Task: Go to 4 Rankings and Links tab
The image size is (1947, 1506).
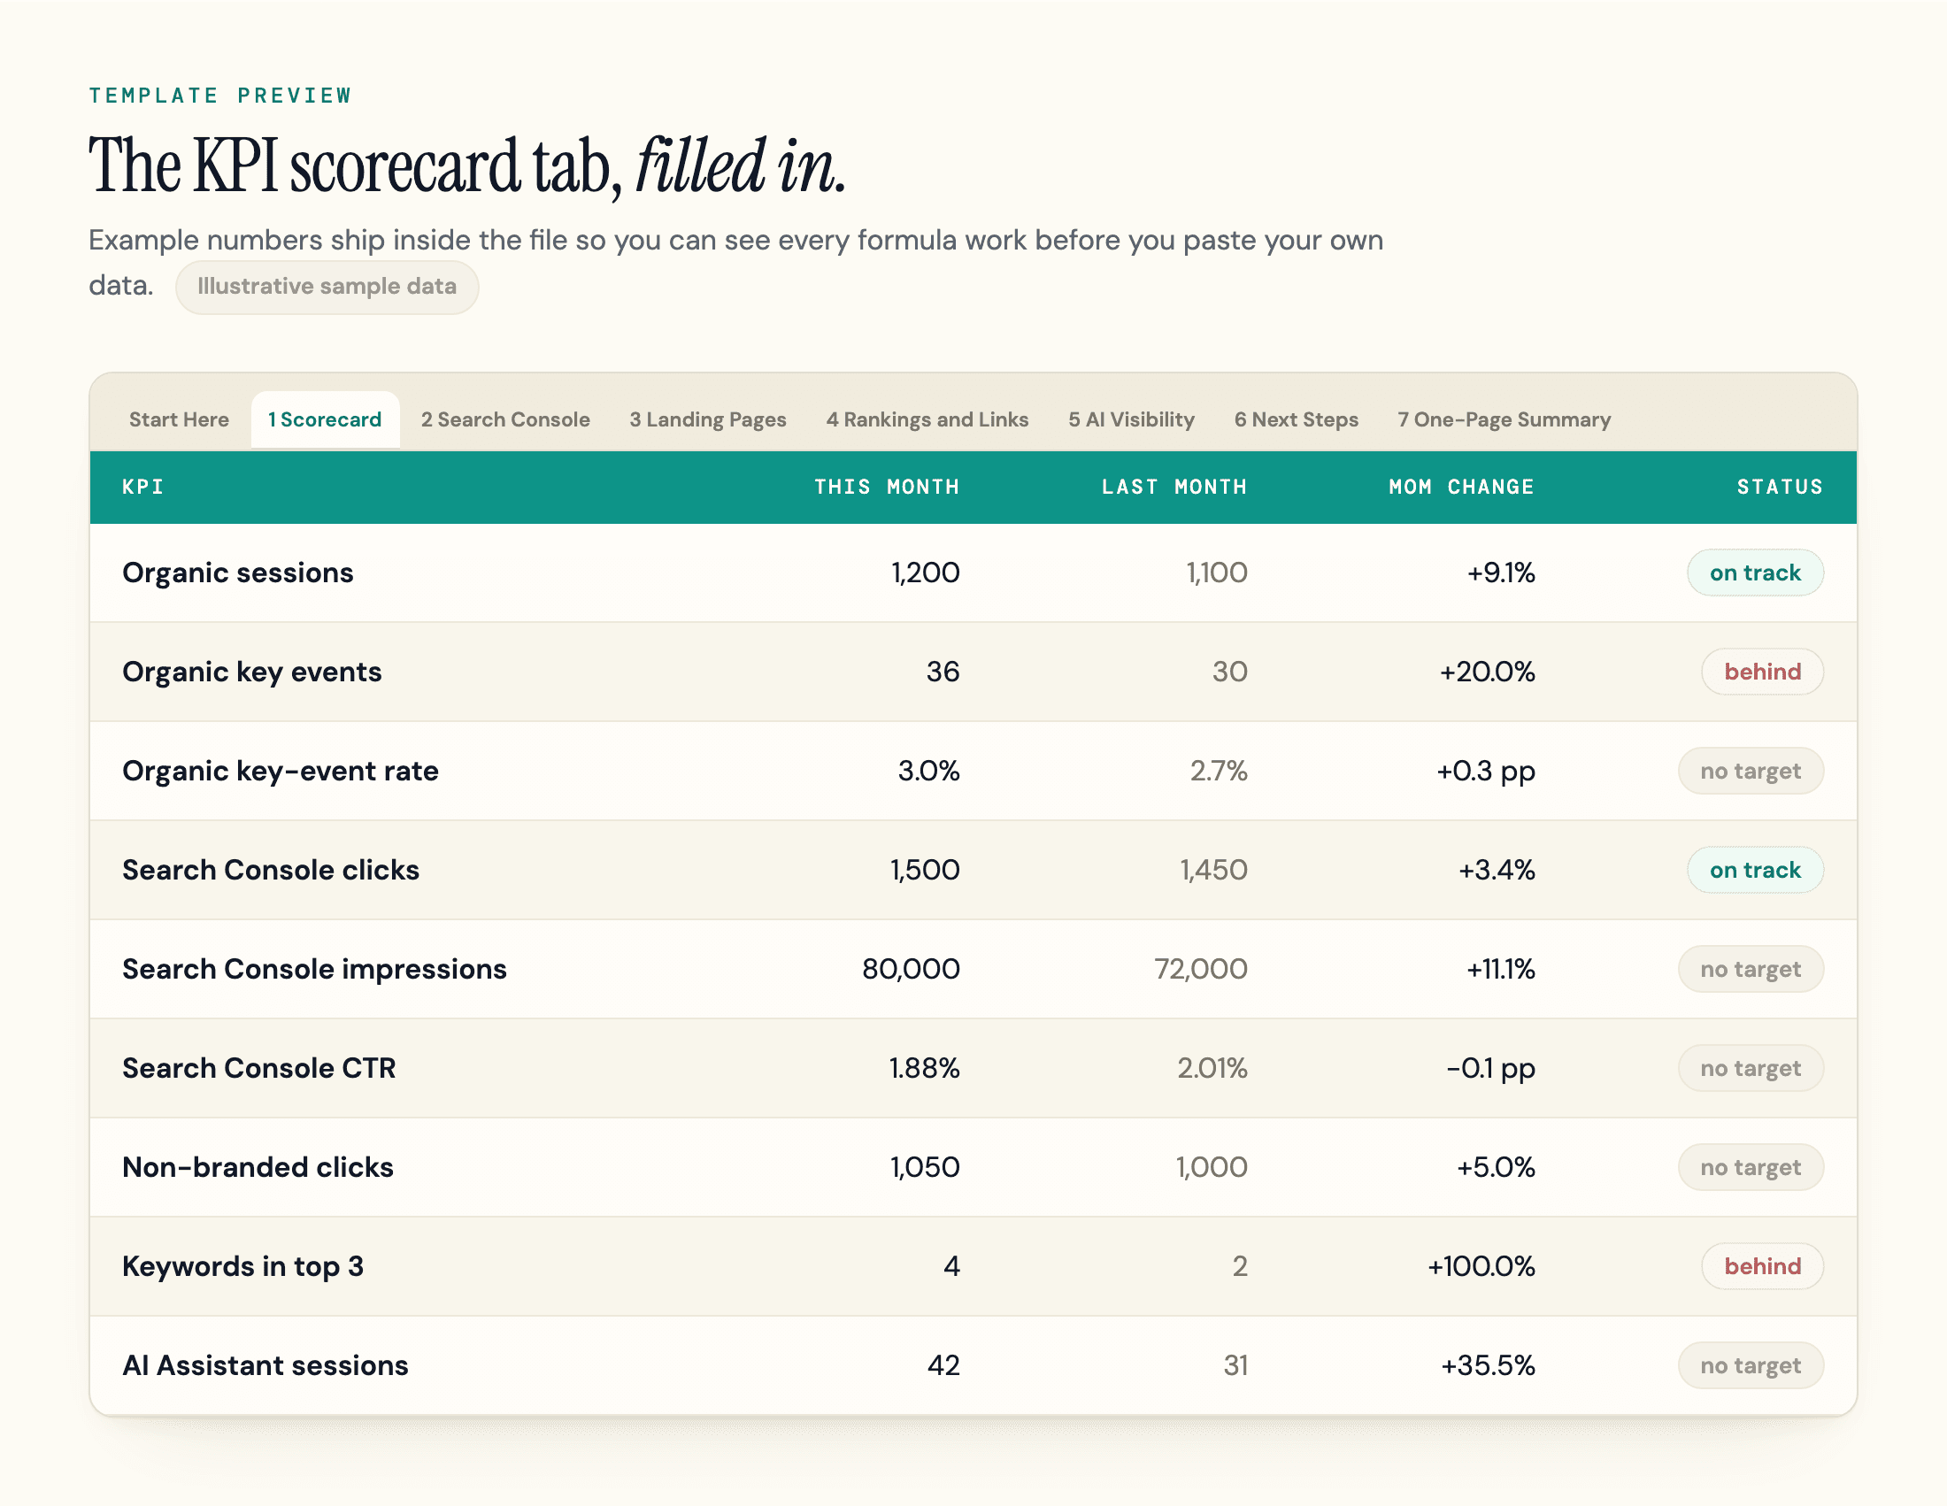Action: pyautogui.click(x=927, y=419)
